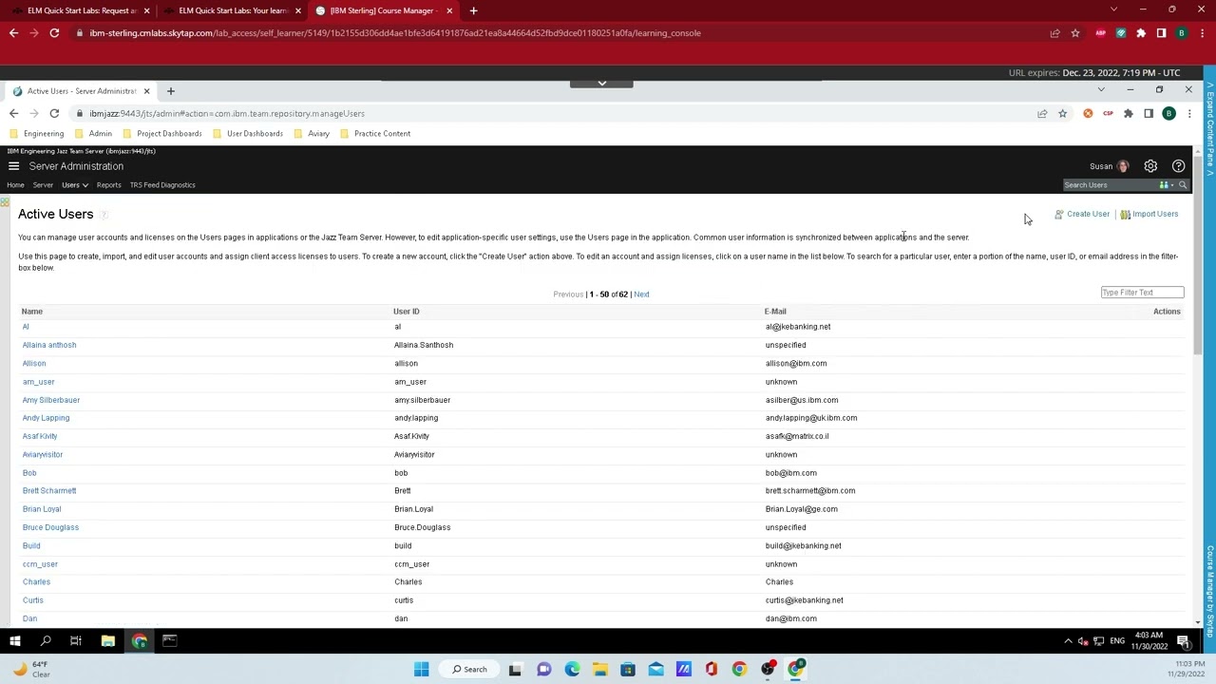Image resolution: width=1216 pixels, height=684 pixels.
Task: Expand the Users dropdown menu
Action: (x=75, y=185)
